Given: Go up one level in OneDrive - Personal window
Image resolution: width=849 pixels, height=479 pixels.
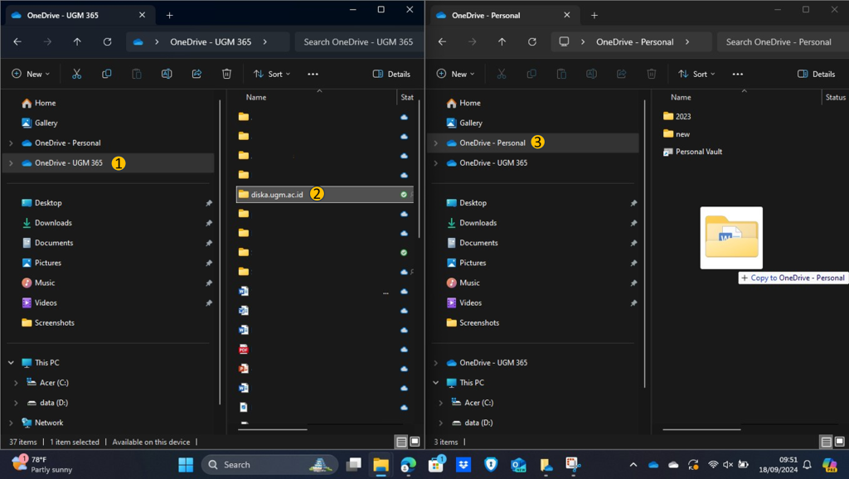Looking at the screenshot, I should (502, 41).
